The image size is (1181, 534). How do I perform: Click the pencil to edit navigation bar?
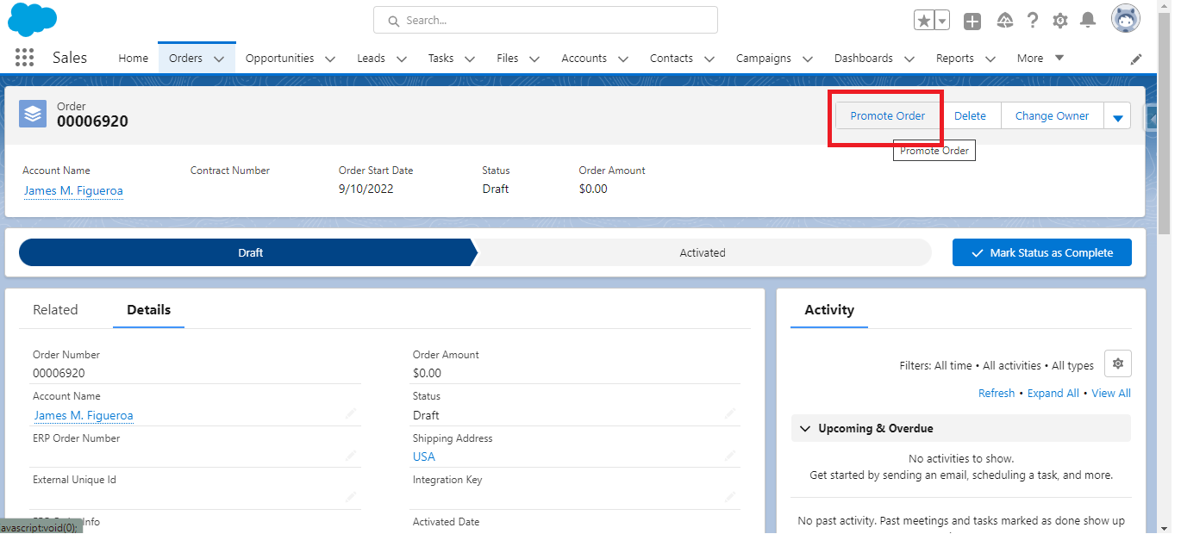tap(1136, 59)
